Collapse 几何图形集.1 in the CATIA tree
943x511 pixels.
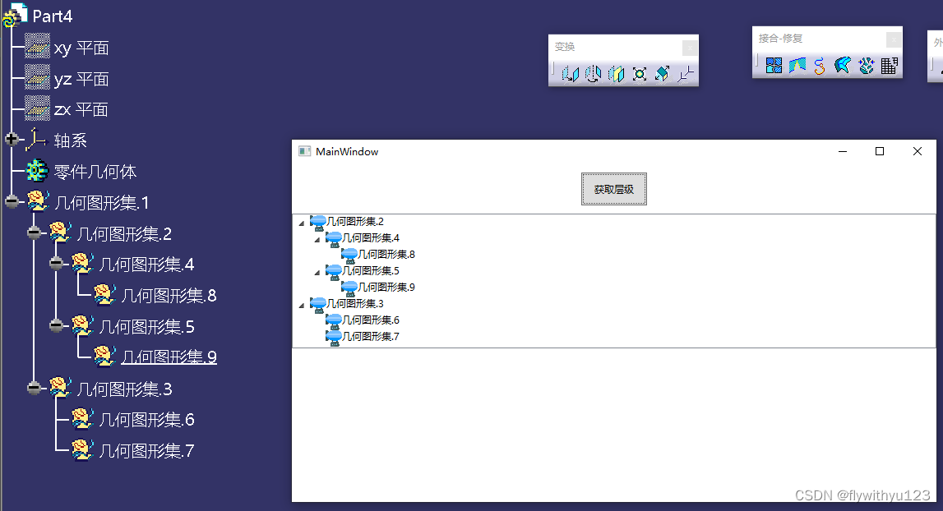tap(12, 202)
